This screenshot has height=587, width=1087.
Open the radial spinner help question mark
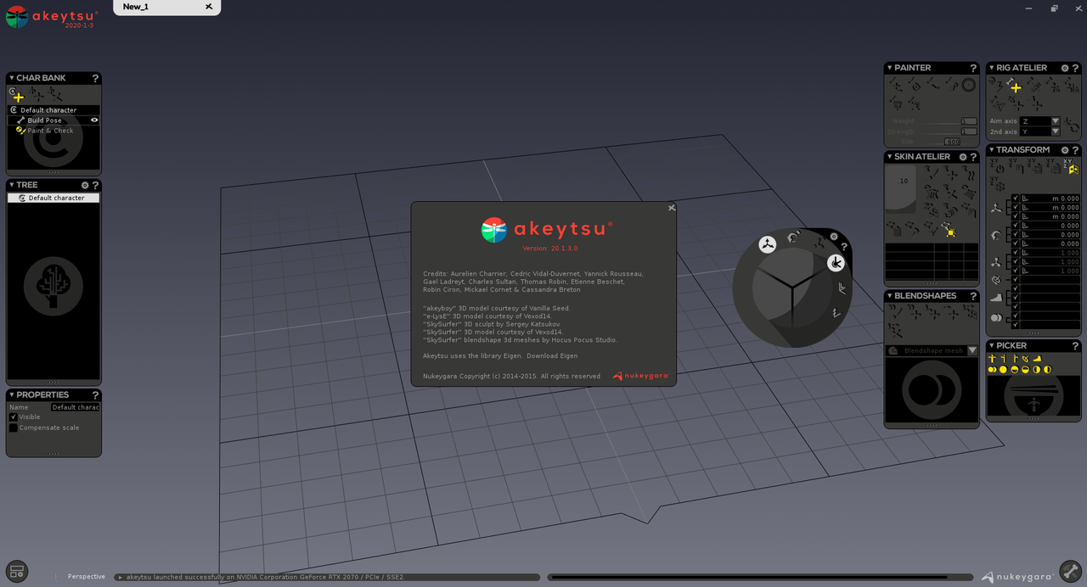pos(843,247)
